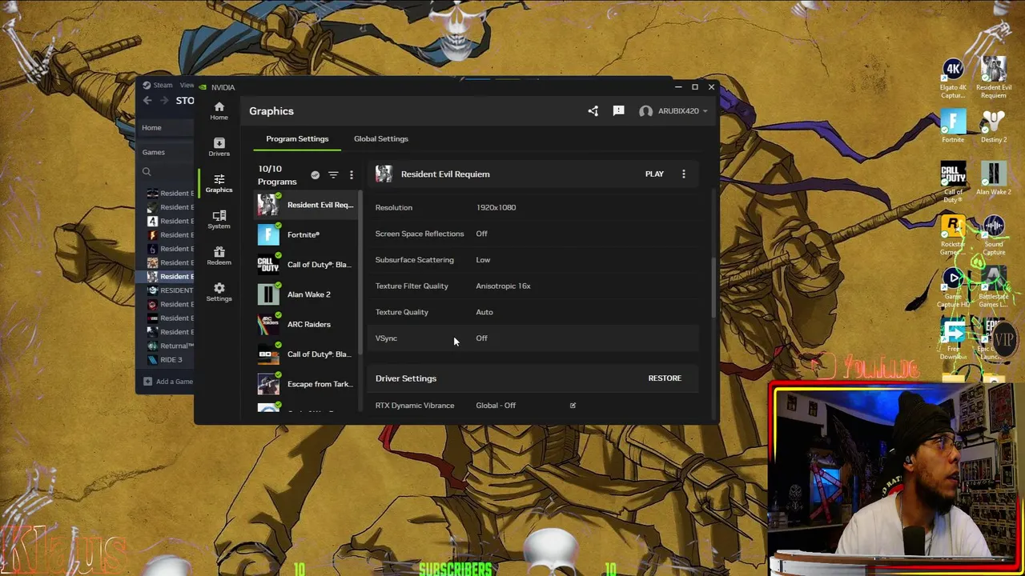Click Home in Steam library sidebar

pos(151,128)
